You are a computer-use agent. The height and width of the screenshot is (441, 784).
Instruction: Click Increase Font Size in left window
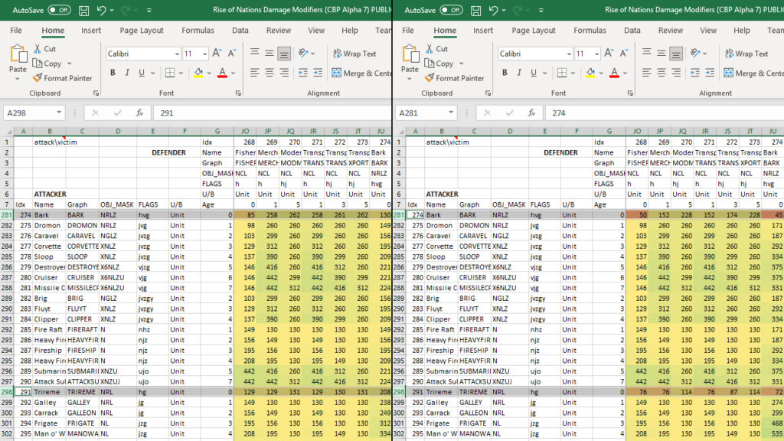click(217, 54)
